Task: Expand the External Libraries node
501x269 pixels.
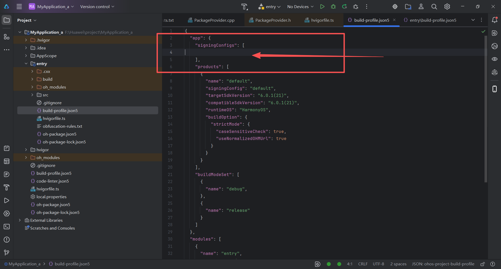Action: [20, 220]
